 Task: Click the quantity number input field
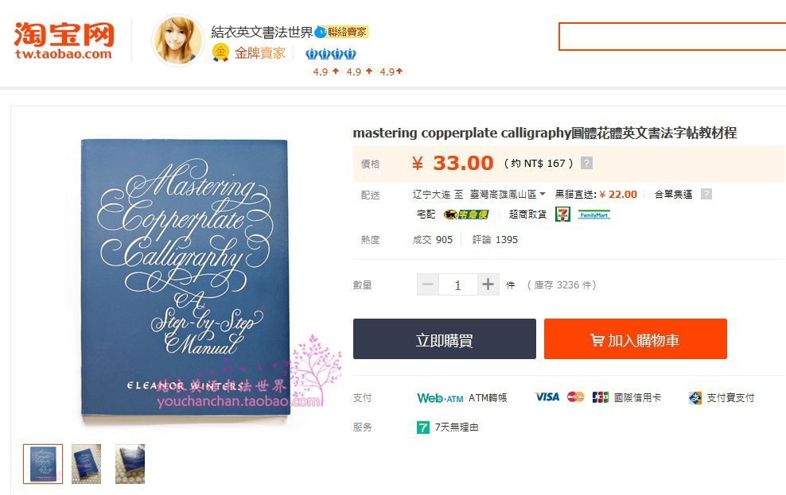point(458,284)
